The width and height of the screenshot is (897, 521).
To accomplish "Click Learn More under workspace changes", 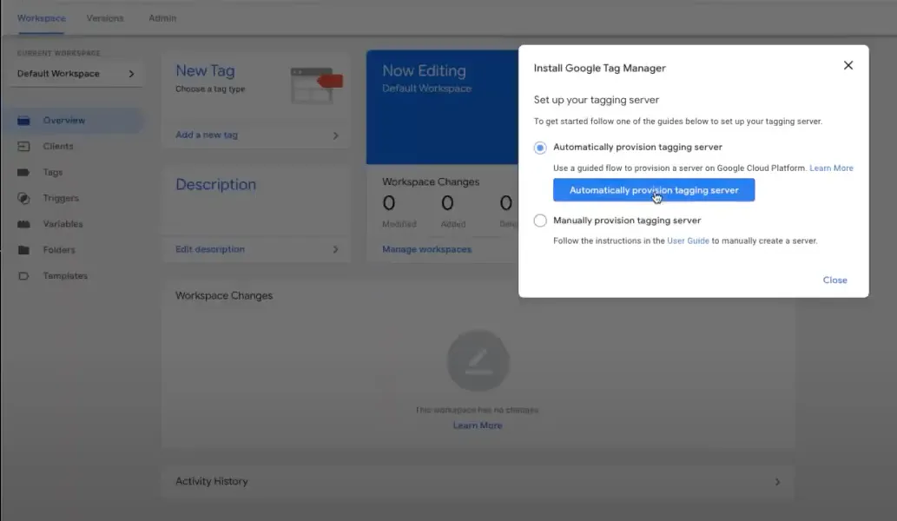I will point(478,425).
